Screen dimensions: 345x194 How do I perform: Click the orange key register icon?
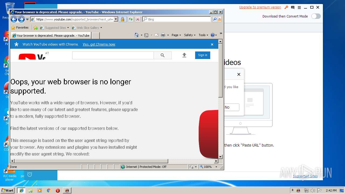287,7
